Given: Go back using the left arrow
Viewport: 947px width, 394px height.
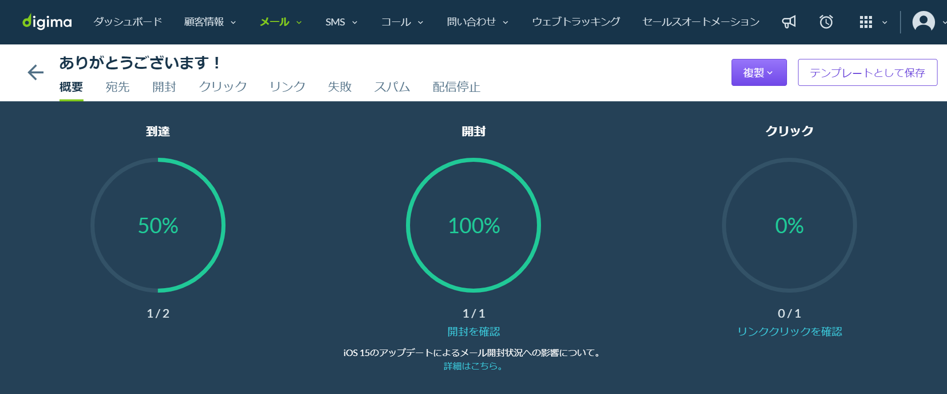Looking at the screenshot, I should point(35,72).
